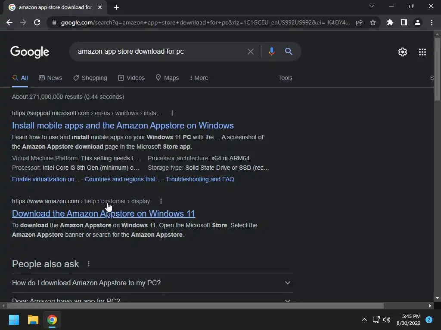Open search Tools options
The height and width of the screenshot is (330, 441).
point(285,78)
